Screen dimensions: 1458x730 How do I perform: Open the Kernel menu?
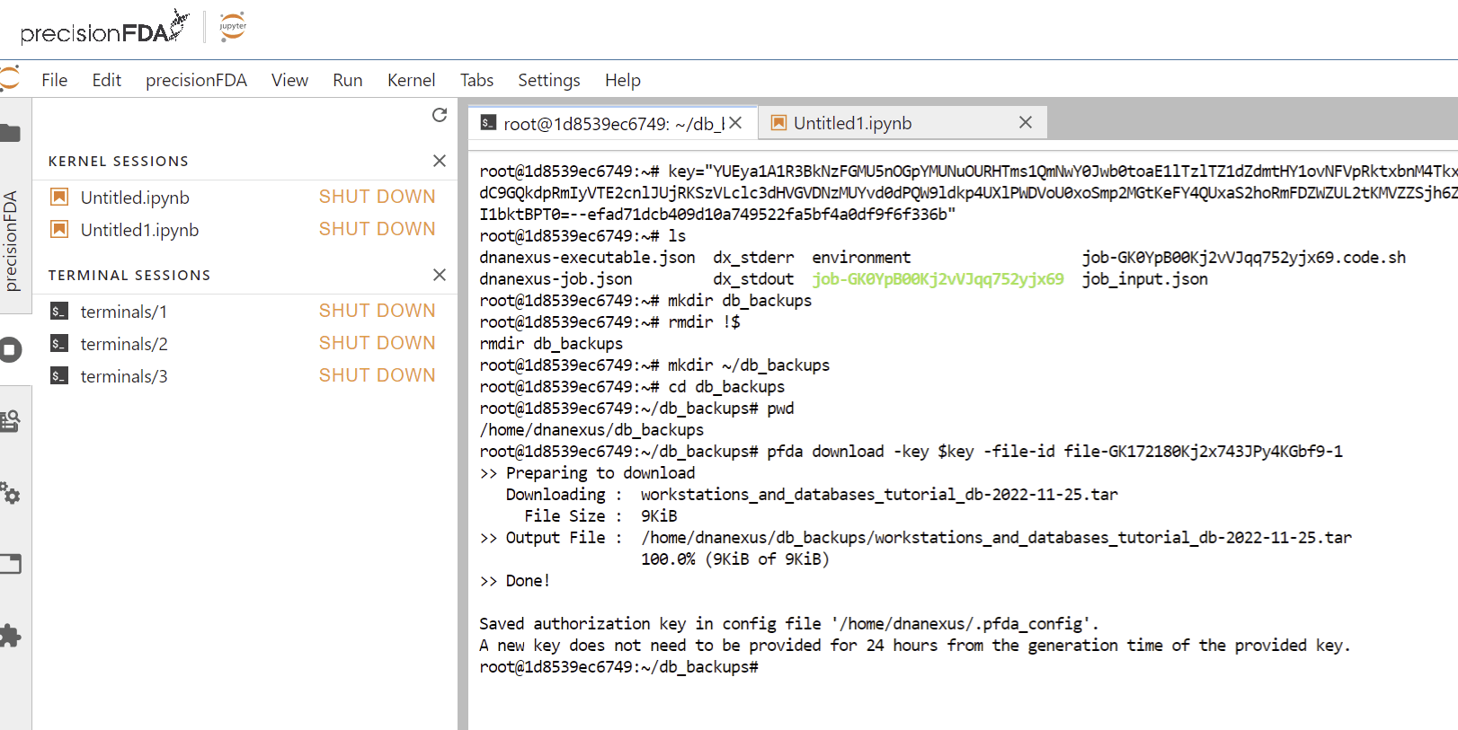(411, 80)
